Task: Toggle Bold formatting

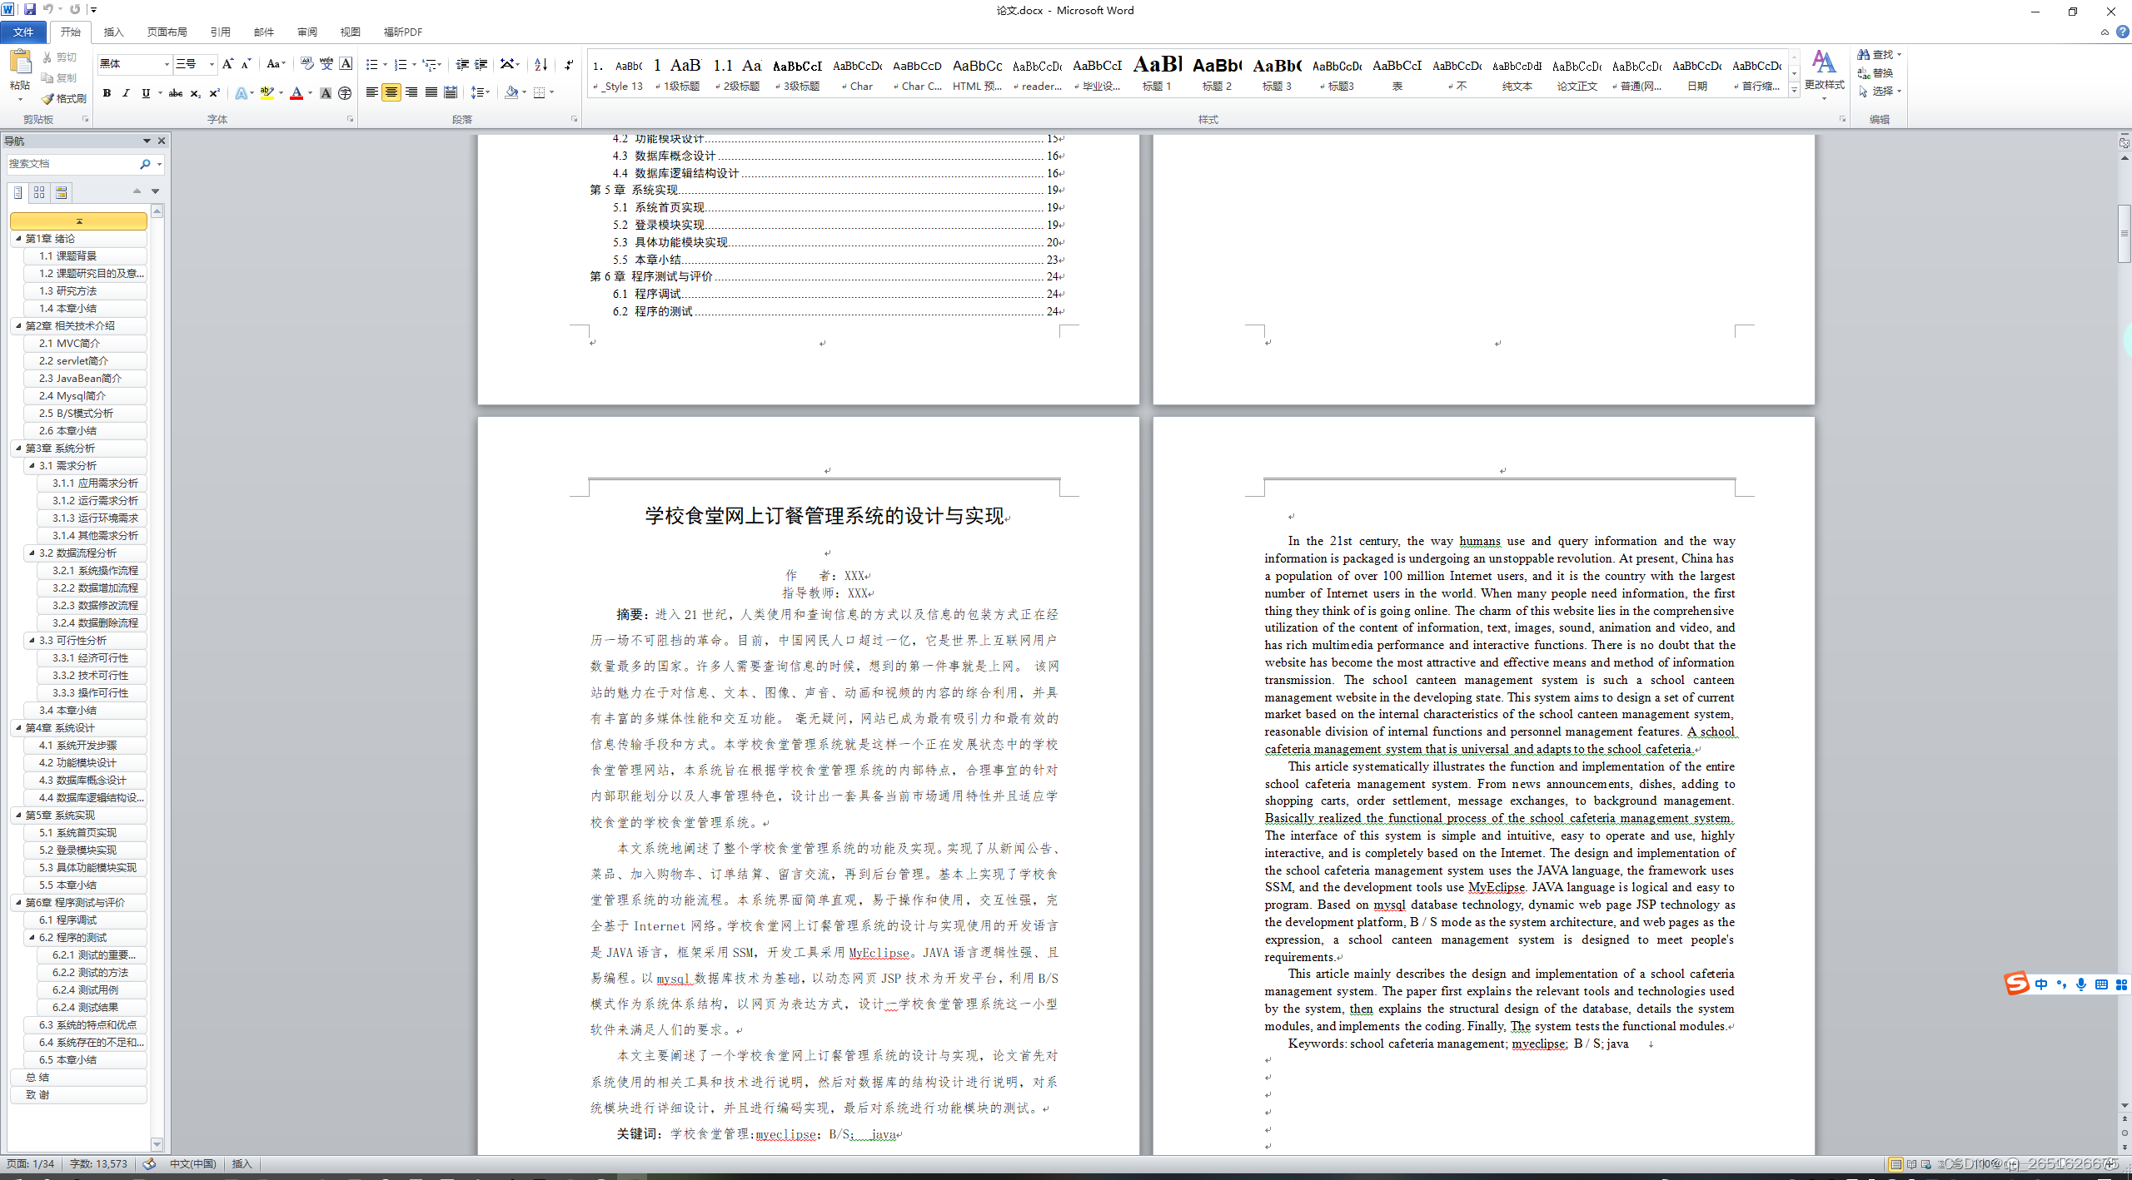Action: (x=107, y=93)
